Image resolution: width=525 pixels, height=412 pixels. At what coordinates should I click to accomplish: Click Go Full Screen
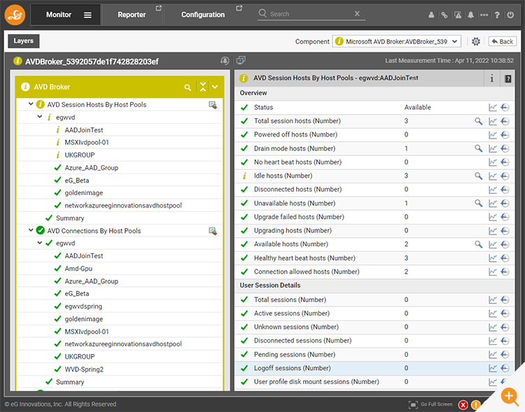tap(430, 404)
